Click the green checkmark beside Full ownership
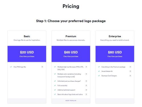This screenshot has height=107, width=142. coord(55,85)
